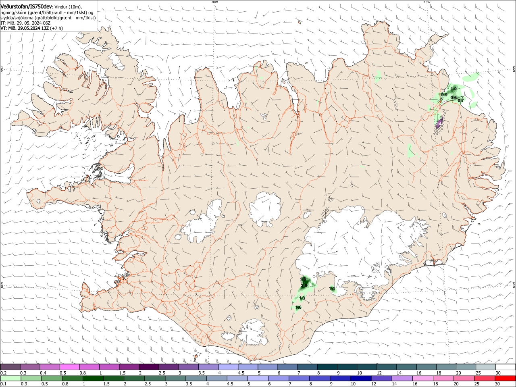Pick the upper legend swatch starting at 1.5
Image resolution: width=516 pixels, height=387 pixels.
coord(129,367)
